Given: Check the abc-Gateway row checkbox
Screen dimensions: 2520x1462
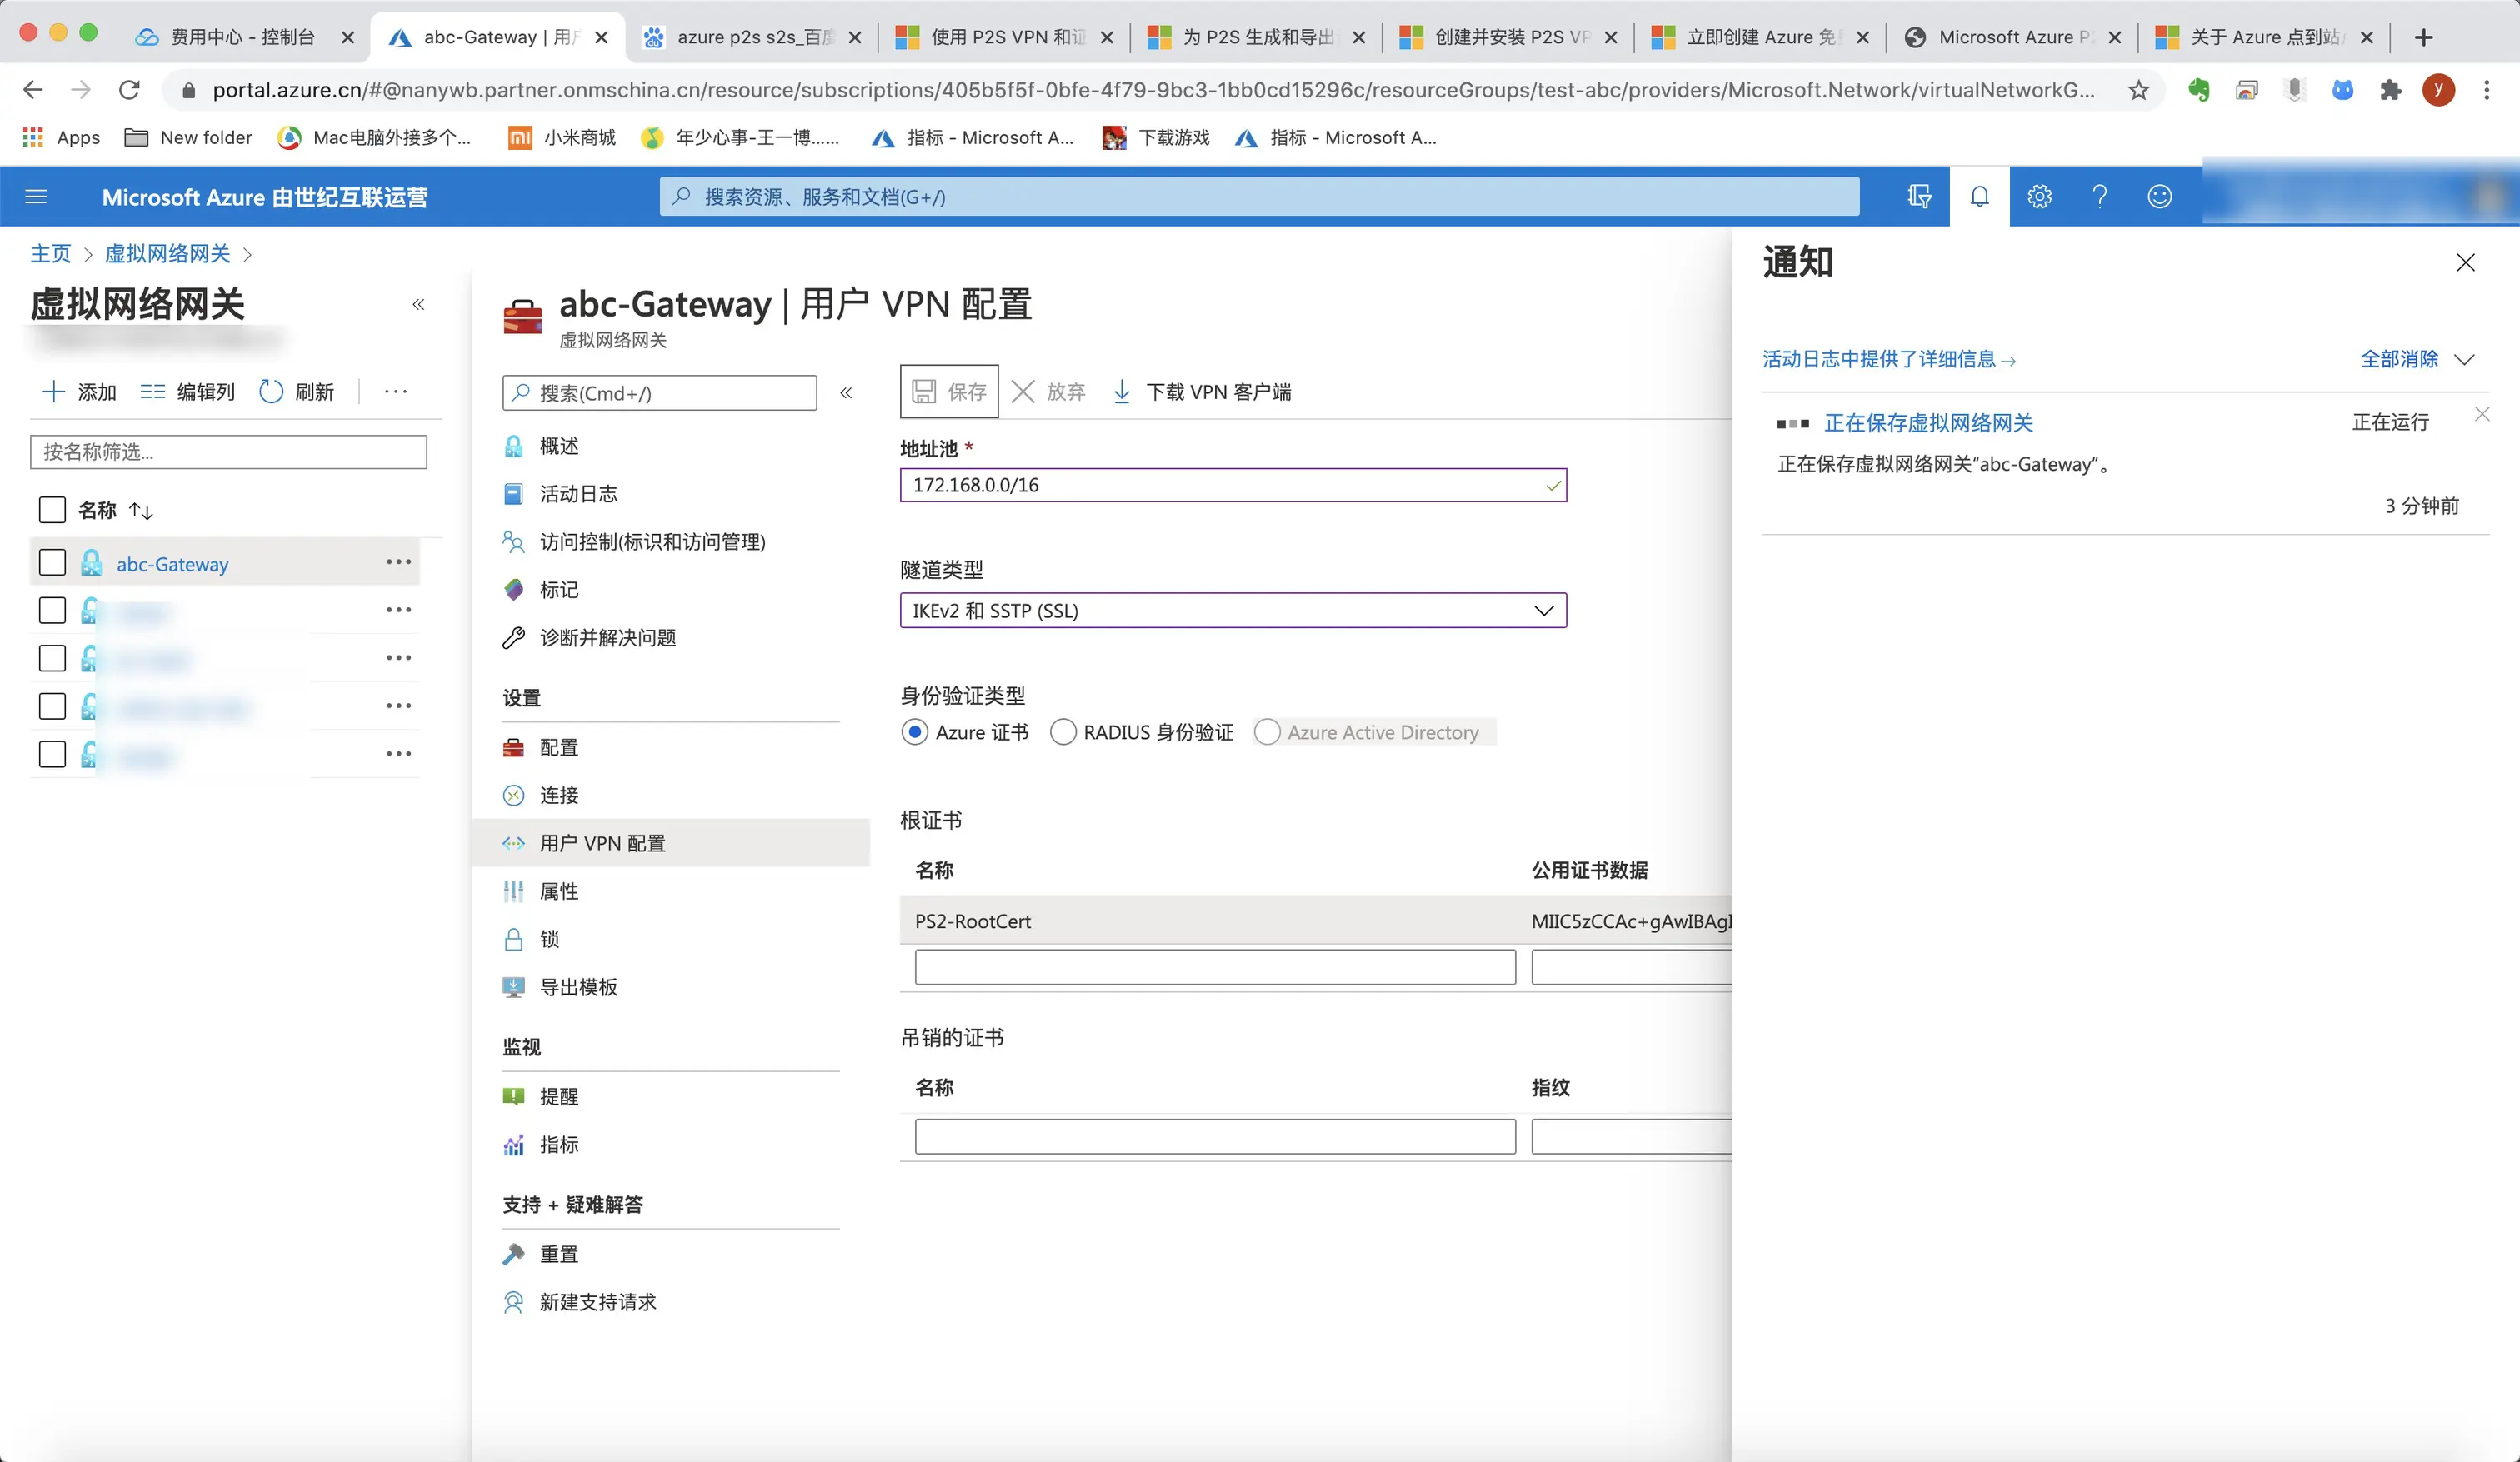Looking at the screenshot, I should click(52, 563).
